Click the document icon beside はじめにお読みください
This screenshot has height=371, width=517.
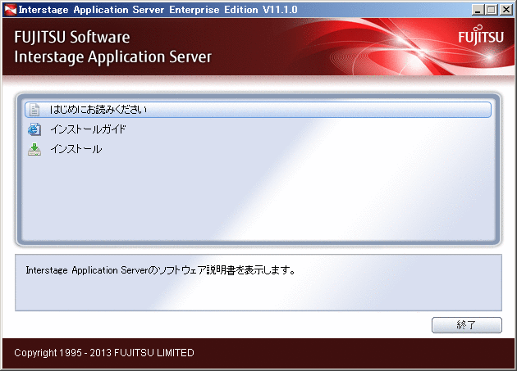coord(34,109)
